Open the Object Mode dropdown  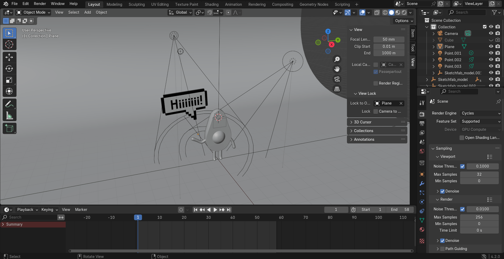click(x=33, y=12)
